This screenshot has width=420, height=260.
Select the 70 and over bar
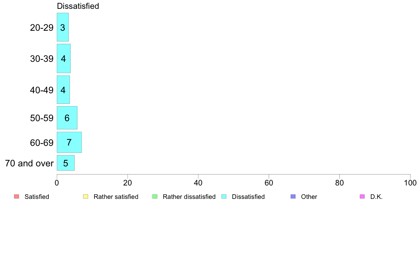(66, 163)
